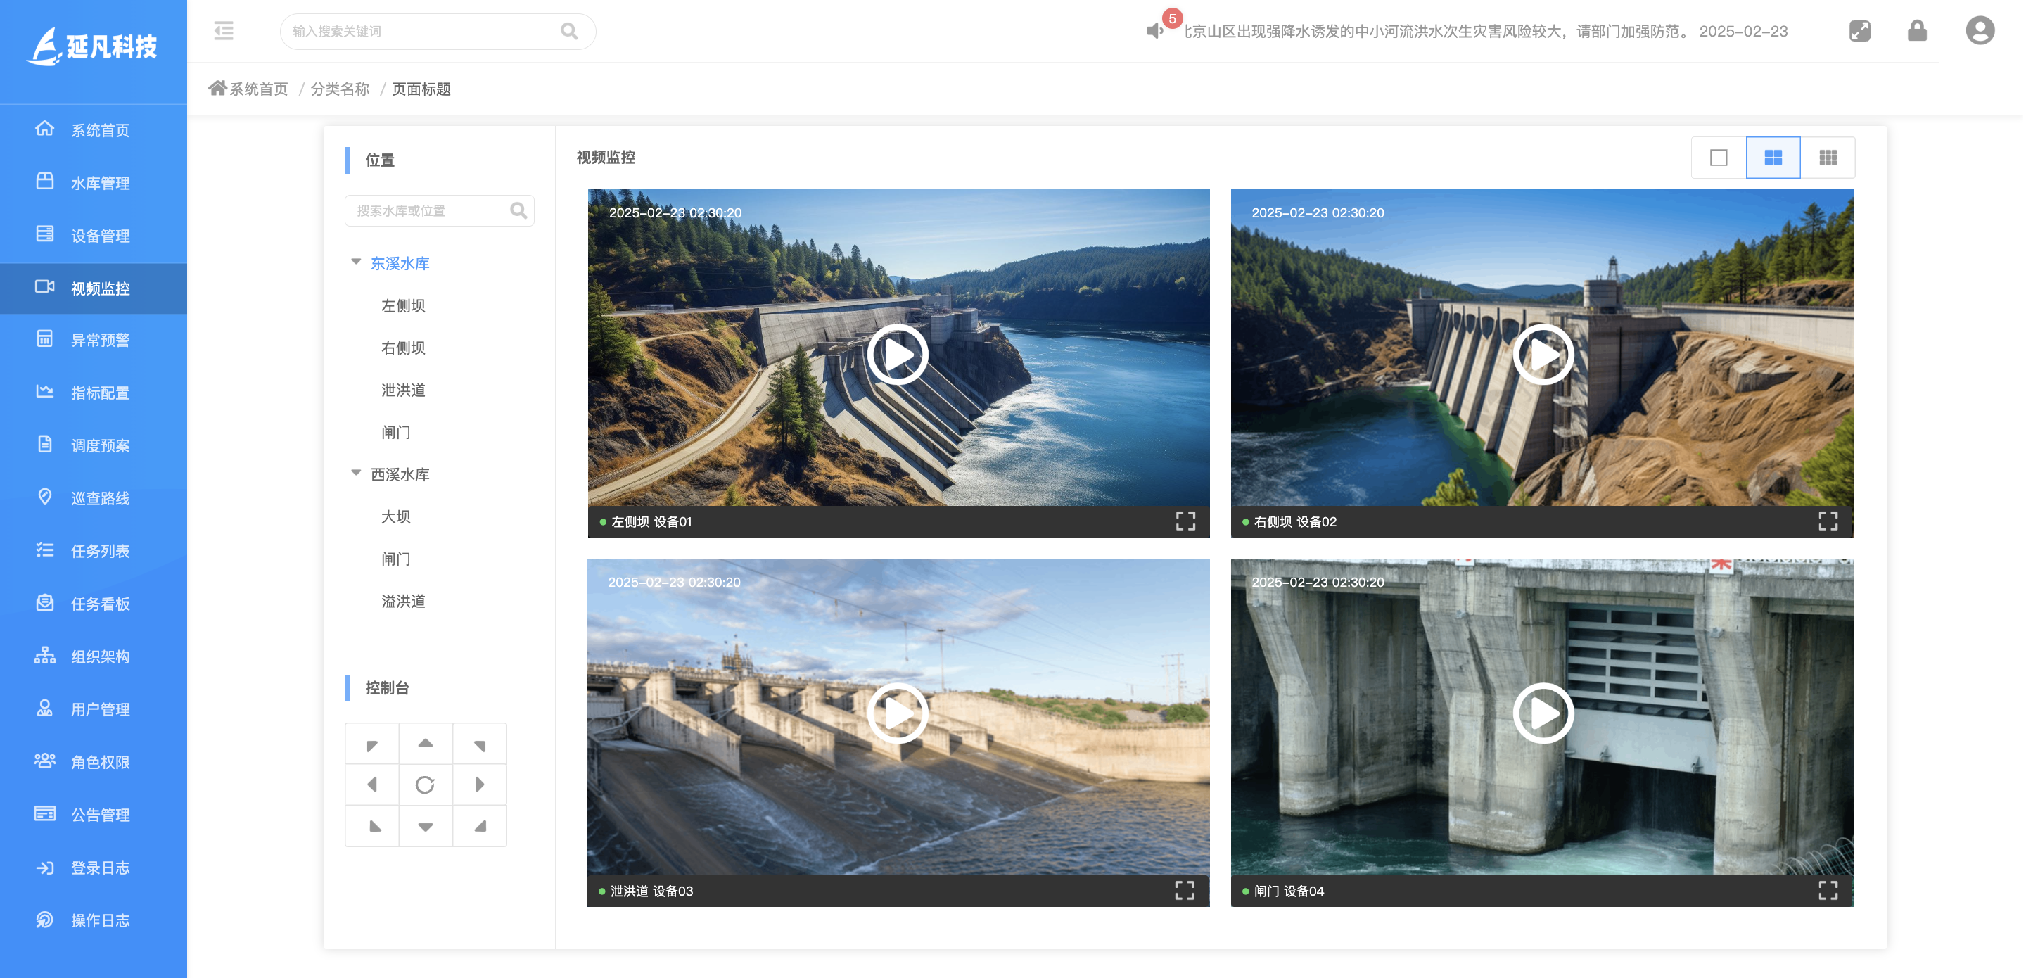This screenshot has width=2026, height=978.
Task: Open the user avatar profile icon
Action: click(1979, 32)
